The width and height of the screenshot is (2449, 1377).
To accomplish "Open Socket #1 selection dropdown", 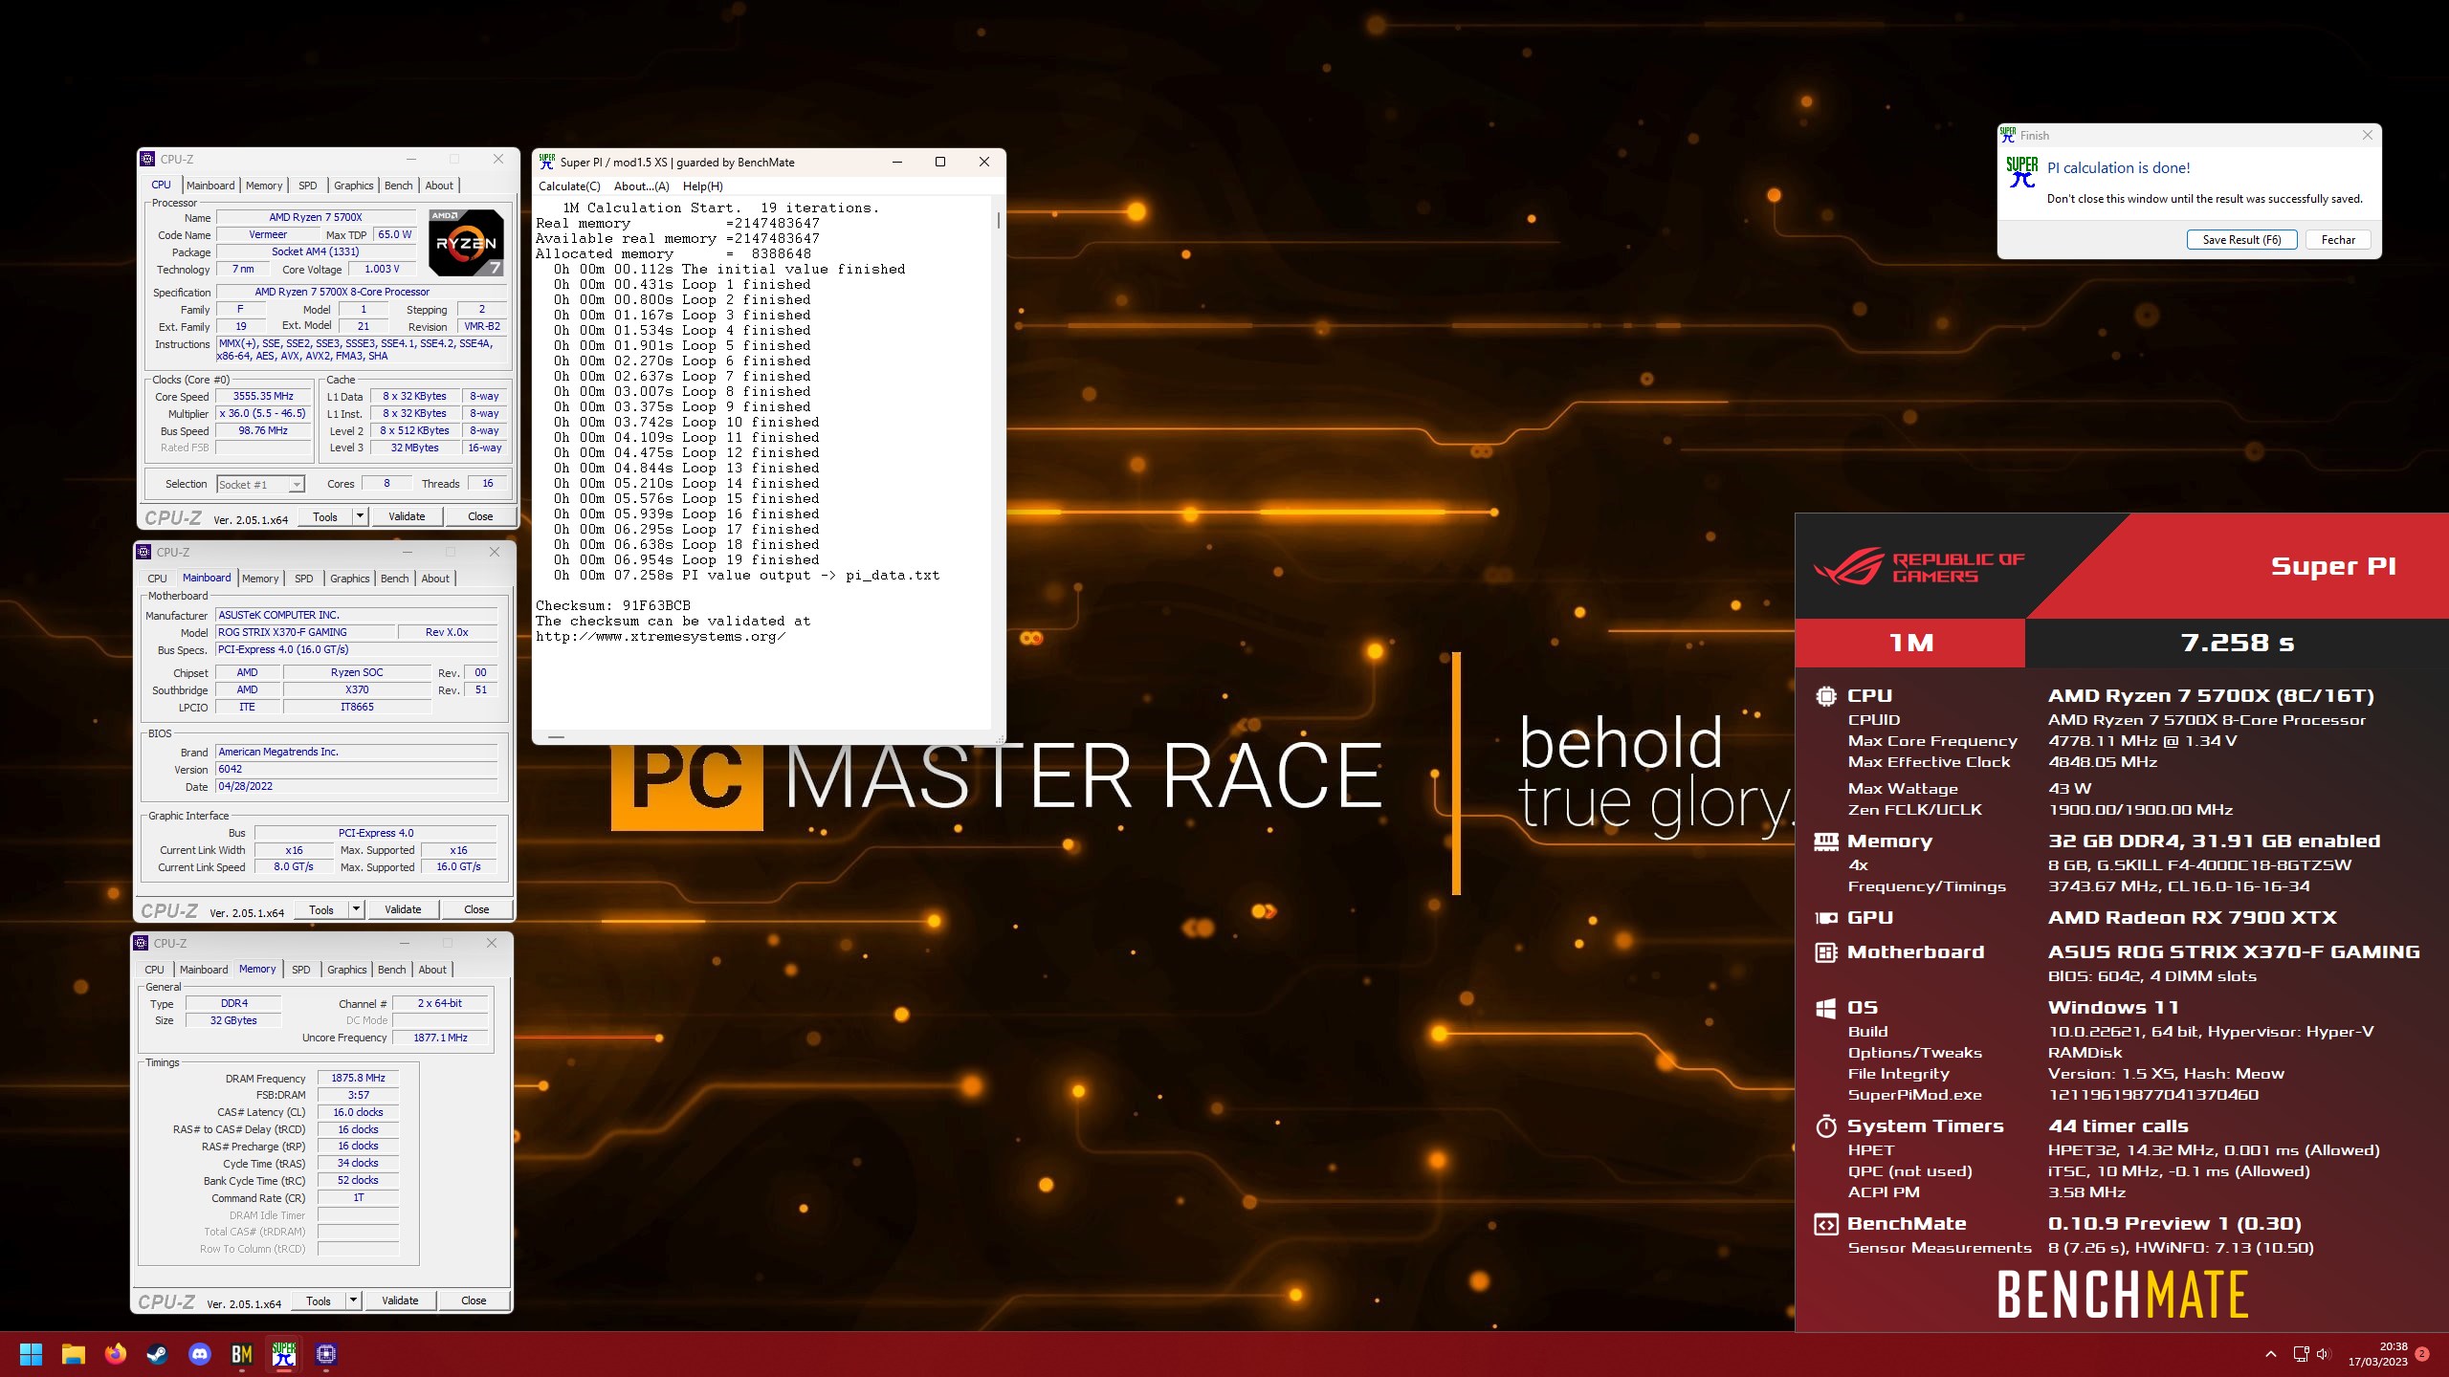I will (260, 485).
